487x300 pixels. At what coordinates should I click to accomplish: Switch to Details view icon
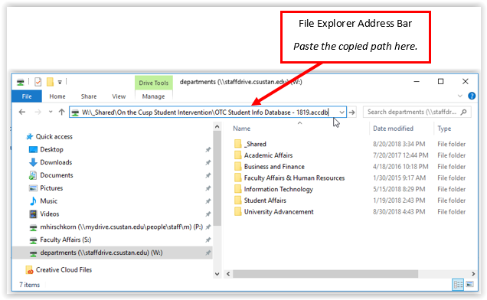pos(458,285)
